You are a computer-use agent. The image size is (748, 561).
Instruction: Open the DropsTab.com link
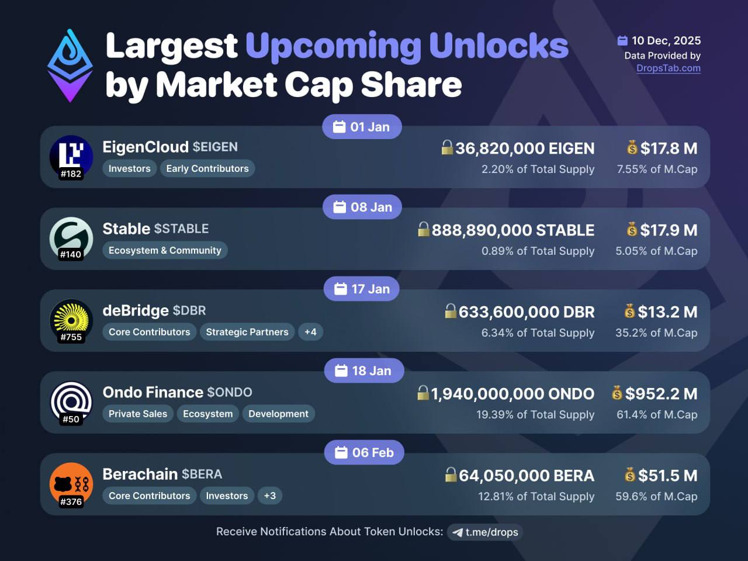668,68
